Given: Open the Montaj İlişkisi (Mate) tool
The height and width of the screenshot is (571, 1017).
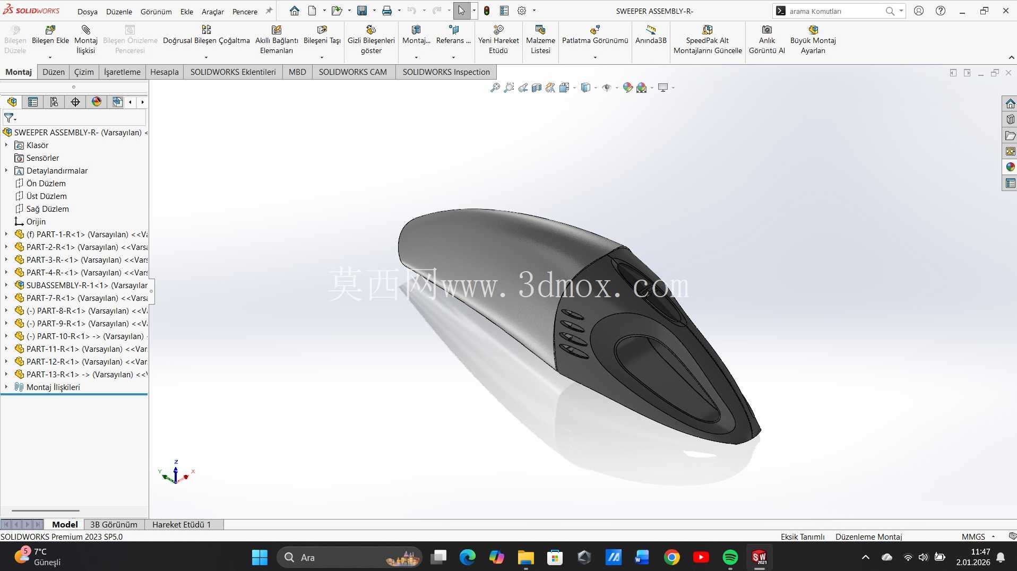Looking at the screenshot, I should point(86,40).
